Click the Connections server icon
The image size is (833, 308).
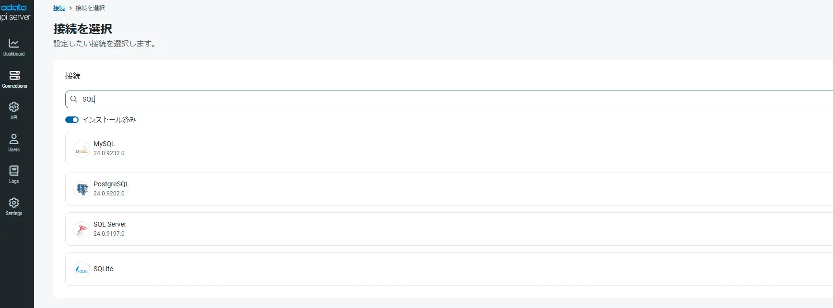click(x=14, y=75)
